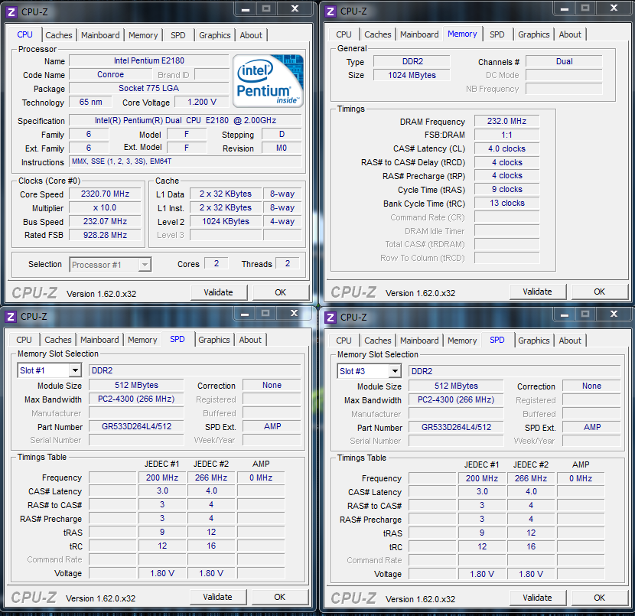Click the memory Size value 1024 MBytes
The height and width of the screenshot is (616, 635).
[x=412, y=75]
